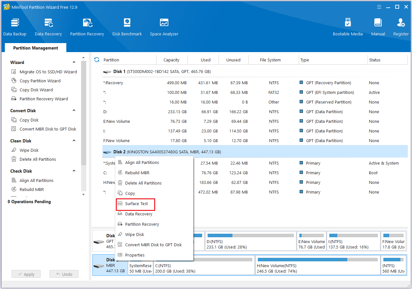Click the Align All Partitions icon in the sidebar

(14, 180)
